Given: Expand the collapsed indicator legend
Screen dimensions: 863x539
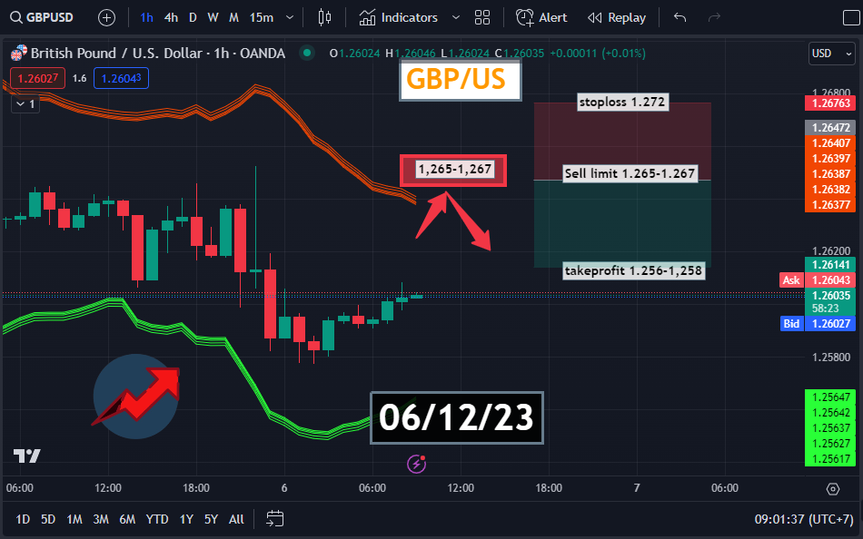Looking at the screenshot, I should point(25,104).
